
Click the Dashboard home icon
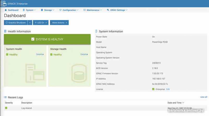tap(5, 10)
